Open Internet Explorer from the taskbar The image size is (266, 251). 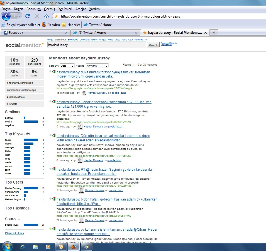point(23,247)
